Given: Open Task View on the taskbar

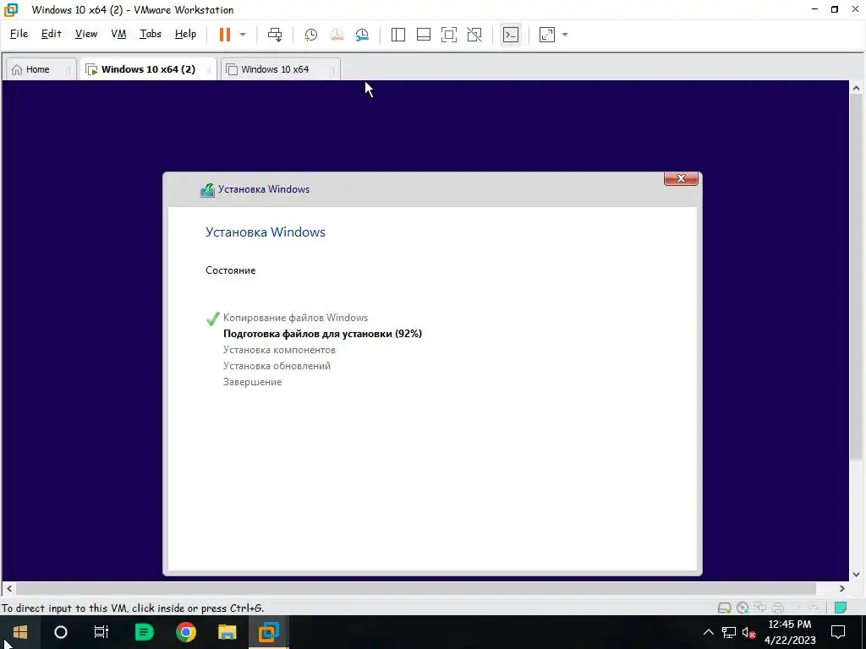Looking at the screenshot, I should [x=101, y=632].
